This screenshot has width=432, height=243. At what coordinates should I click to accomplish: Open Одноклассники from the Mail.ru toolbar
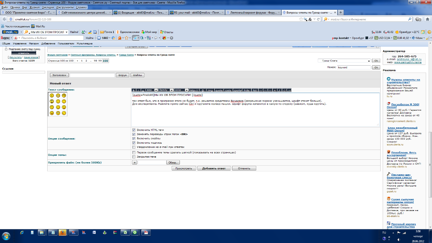point(128,32)
